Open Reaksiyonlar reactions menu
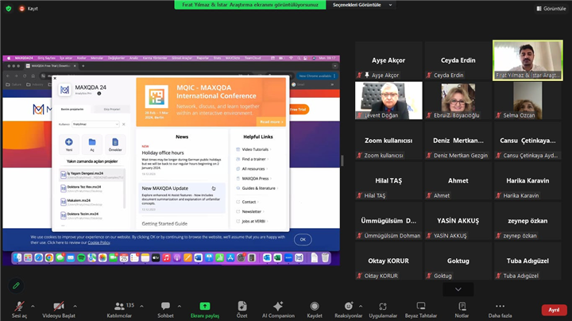Image resolution: width=572 pixels, height=321 pixels. (349, 309)
